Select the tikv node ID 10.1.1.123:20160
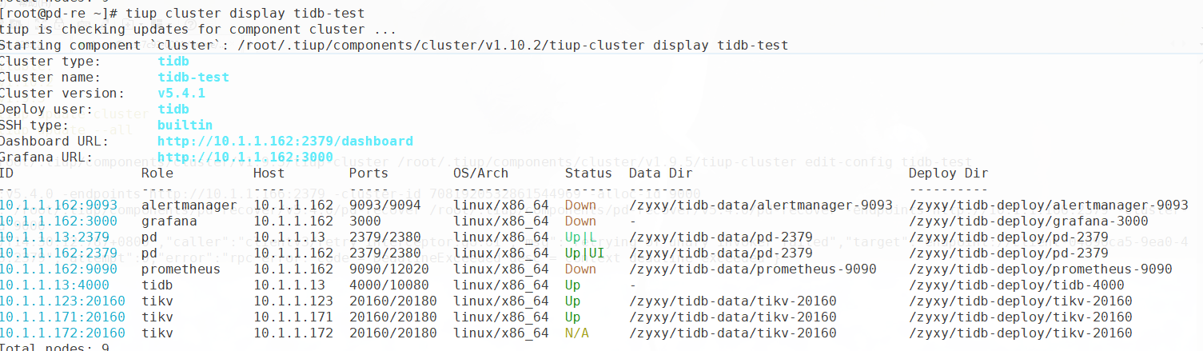The height and width of the screenshot is (351, 1203). coord(62,301)
